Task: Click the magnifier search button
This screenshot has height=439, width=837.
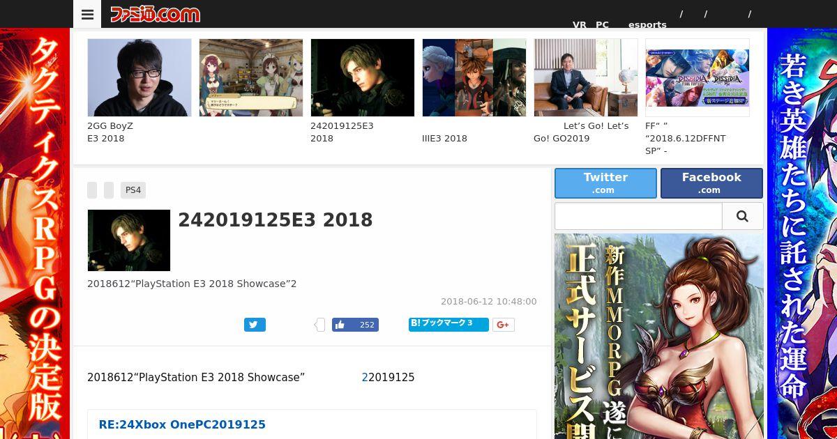Action: [x=743, y=217]
